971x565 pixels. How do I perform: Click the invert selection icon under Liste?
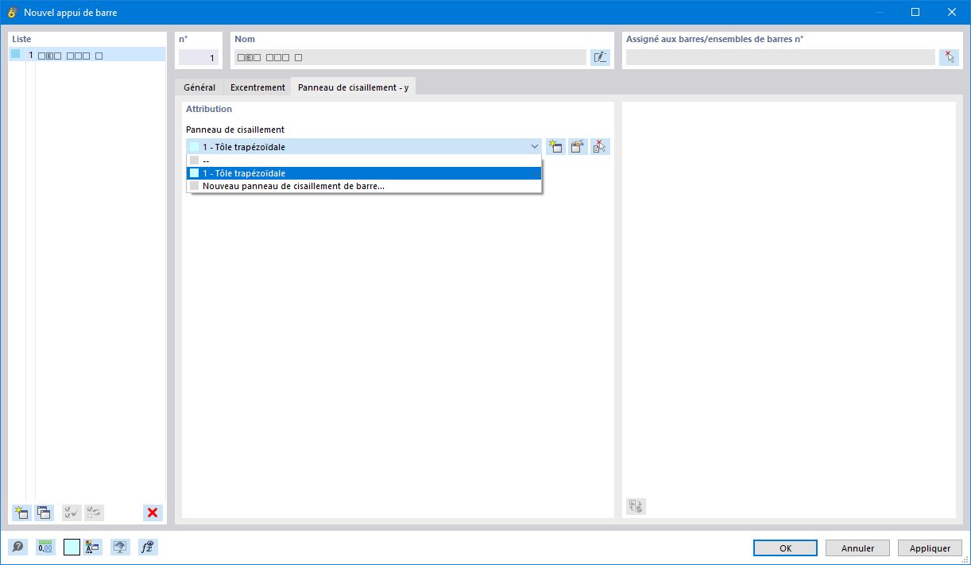click(95, 513)
